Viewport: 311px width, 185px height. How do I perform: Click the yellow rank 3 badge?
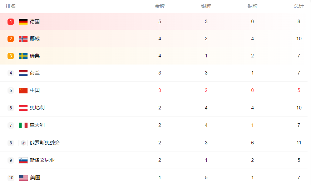(x=11, y=56)
